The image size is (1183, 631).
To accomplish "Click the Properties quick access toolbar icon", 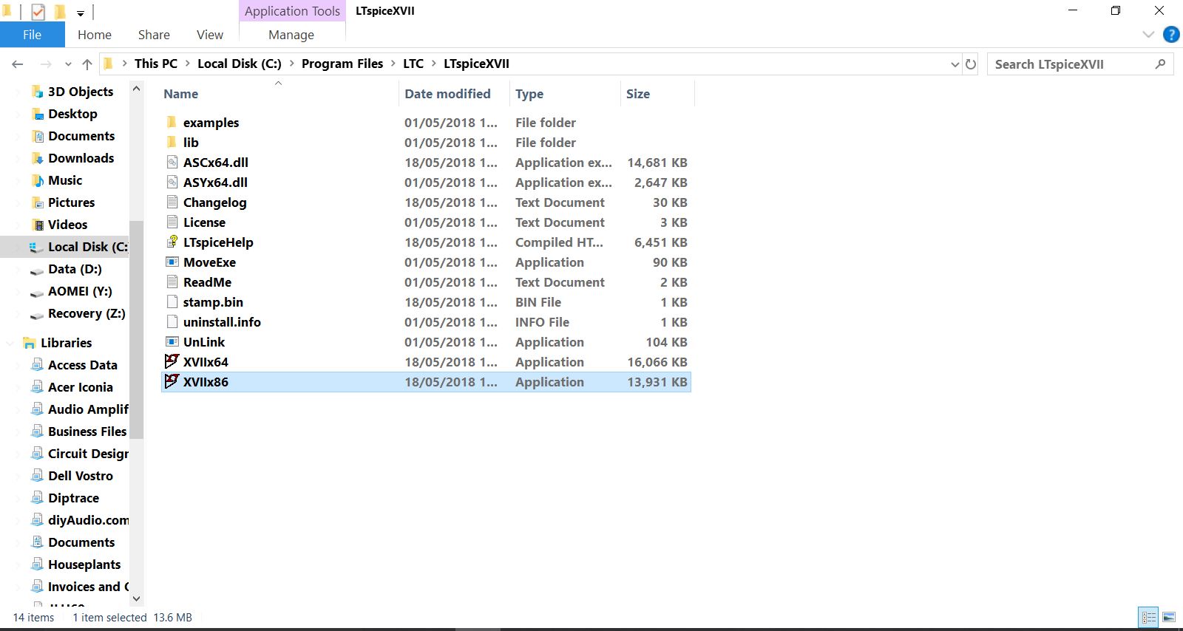I will pyautogui.click(x=38, y=11).
